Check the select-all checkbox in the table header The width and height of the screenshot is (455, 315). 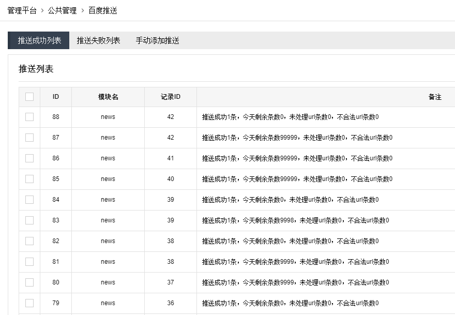tap(29, 96)
